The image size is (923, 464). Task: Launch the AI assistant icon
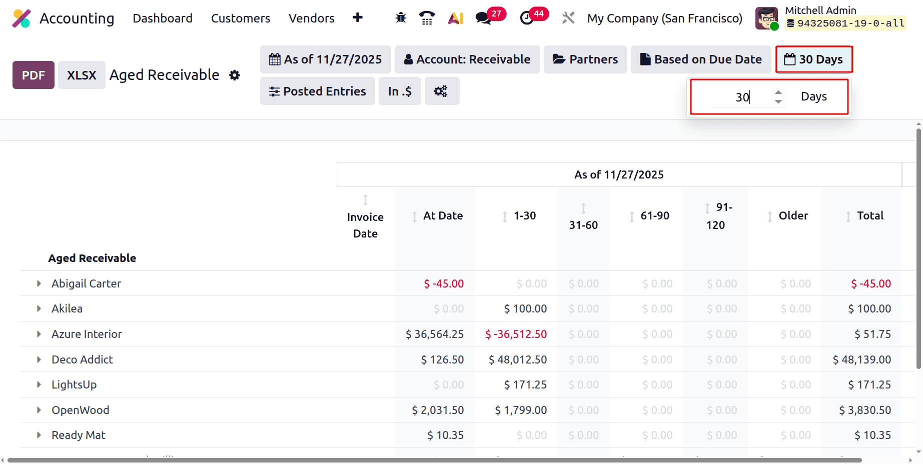[455, 18]
